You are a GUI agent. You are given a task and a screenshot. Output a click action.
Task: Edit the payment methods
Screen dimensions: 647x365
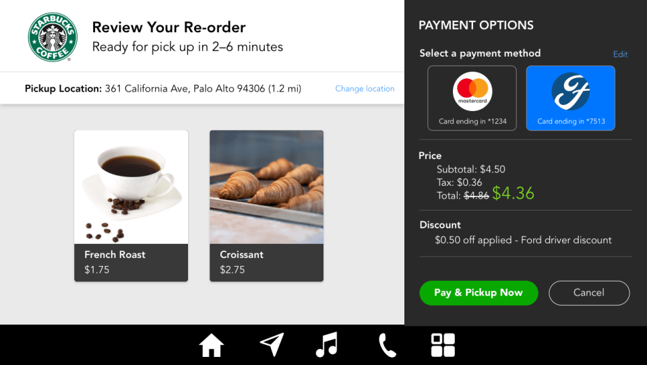click(620, 55)
